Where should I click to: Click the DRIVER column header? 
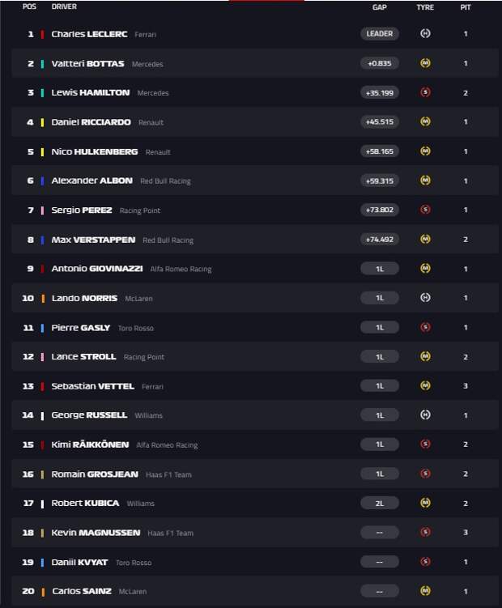point(64,6)
